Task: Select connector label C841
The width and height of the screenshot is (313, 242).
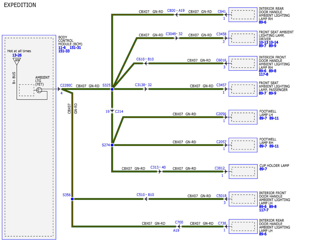Action: point(222,11)
